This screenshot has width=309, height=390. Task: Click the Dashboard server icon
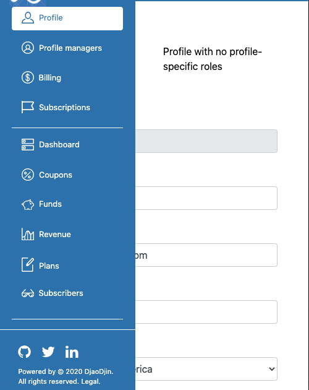tap(28, 144)
